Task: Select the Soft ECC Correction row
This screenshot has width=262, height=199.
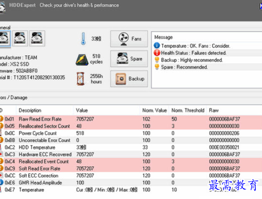Action: 131,176
